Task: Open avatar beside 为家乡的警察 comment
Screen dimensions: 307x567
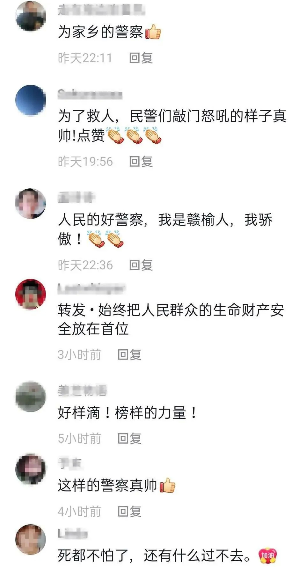Action: tap(31, 15)
